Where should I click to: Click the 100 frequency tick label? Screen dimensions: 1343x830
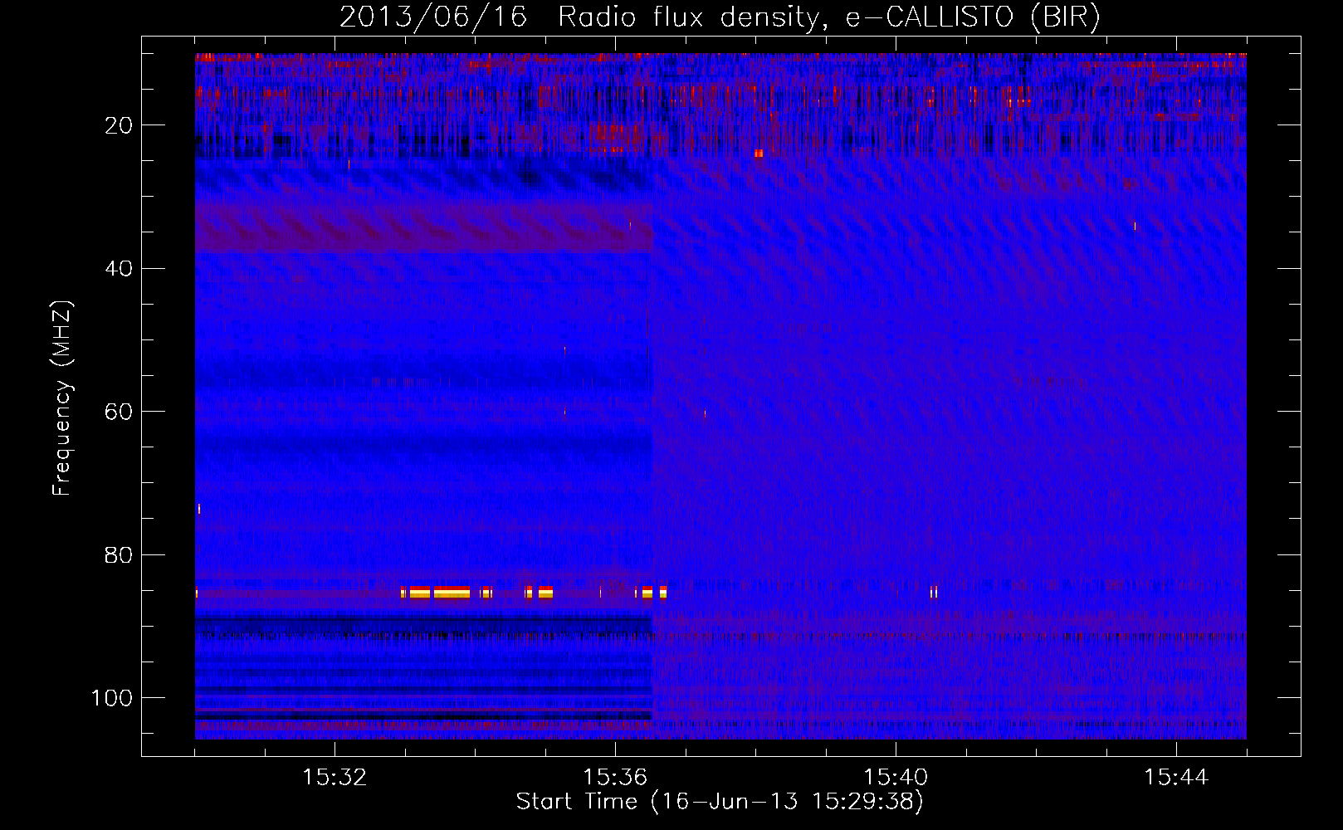coord(112,698)
